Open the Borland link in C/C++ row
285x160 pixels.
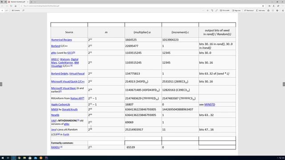point(55,46)
